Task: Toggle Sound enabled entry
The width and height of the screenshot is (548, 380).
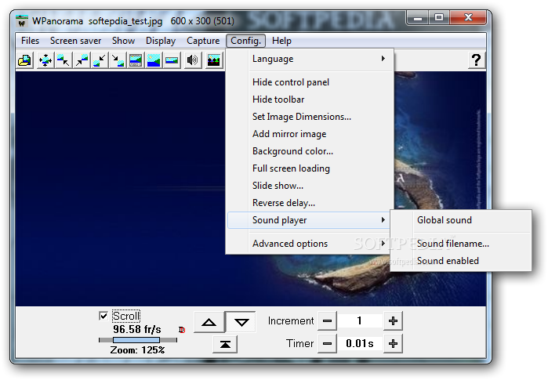Action: click(x=461, y=261)
